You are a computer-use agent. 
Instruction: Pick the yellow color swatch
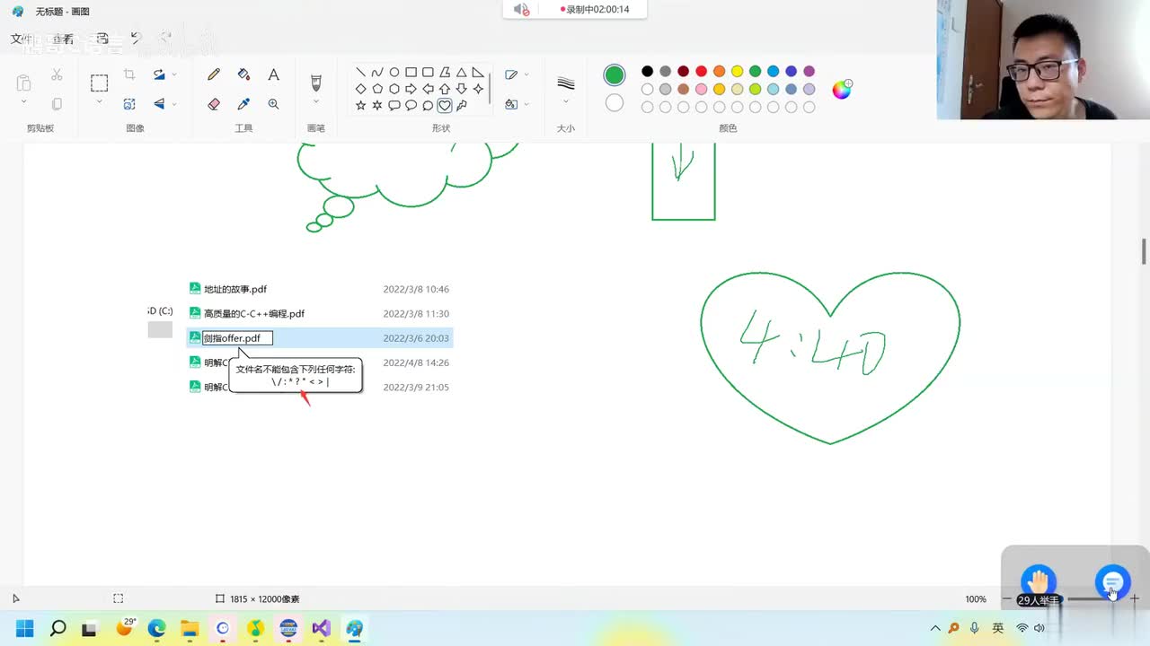[737, 71]
